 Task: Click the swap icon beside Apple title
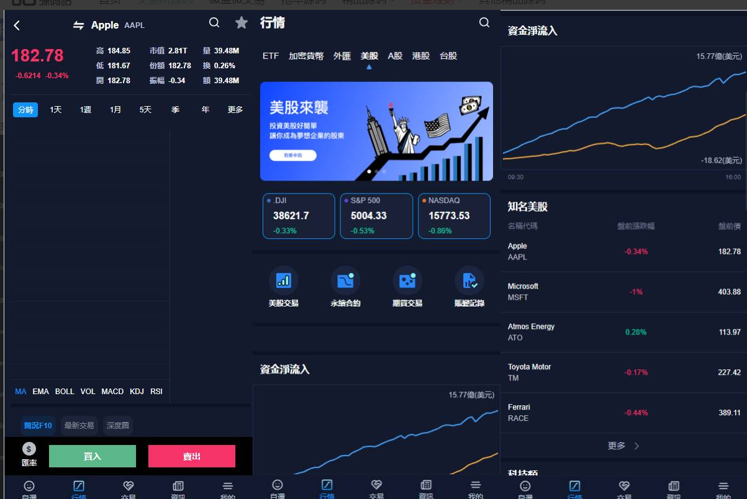click(x=78, y=25)
